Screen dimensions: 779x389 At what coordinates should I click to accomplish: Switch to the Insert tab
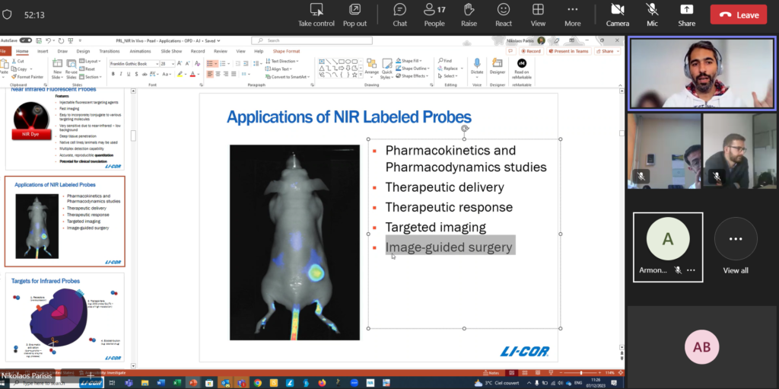(x=43, y=51)
